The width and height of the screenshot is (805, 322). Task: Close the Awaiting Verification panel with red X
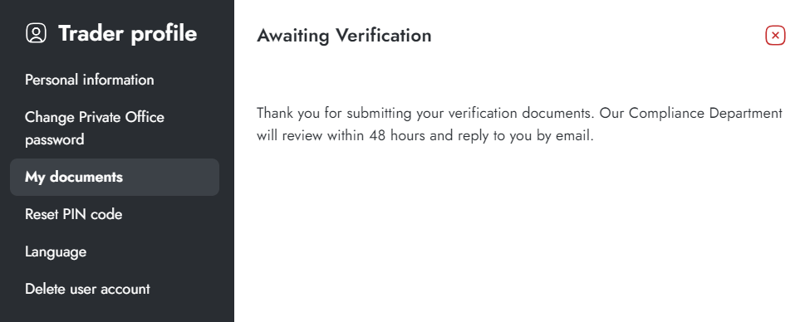[x=775, y=36]
